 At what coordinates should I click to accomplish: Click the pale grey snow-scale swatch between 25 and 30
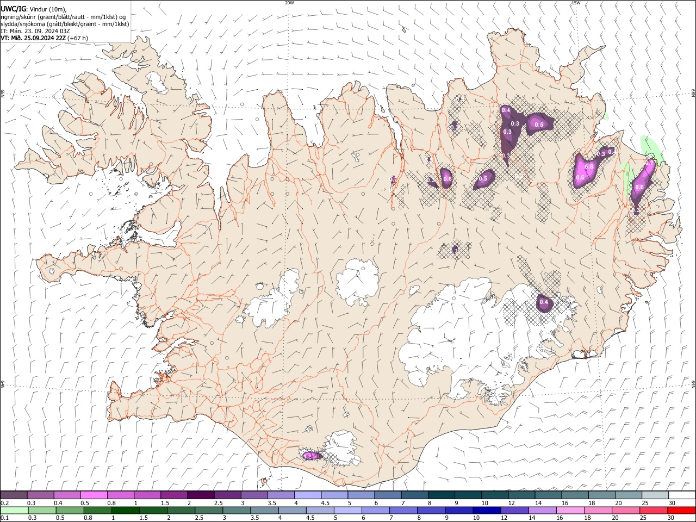655,495
